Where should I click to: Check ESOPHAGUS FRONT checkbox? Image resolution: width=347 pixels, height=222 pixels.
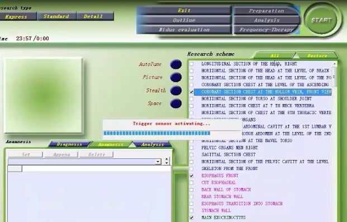click(x=192, y=176)
